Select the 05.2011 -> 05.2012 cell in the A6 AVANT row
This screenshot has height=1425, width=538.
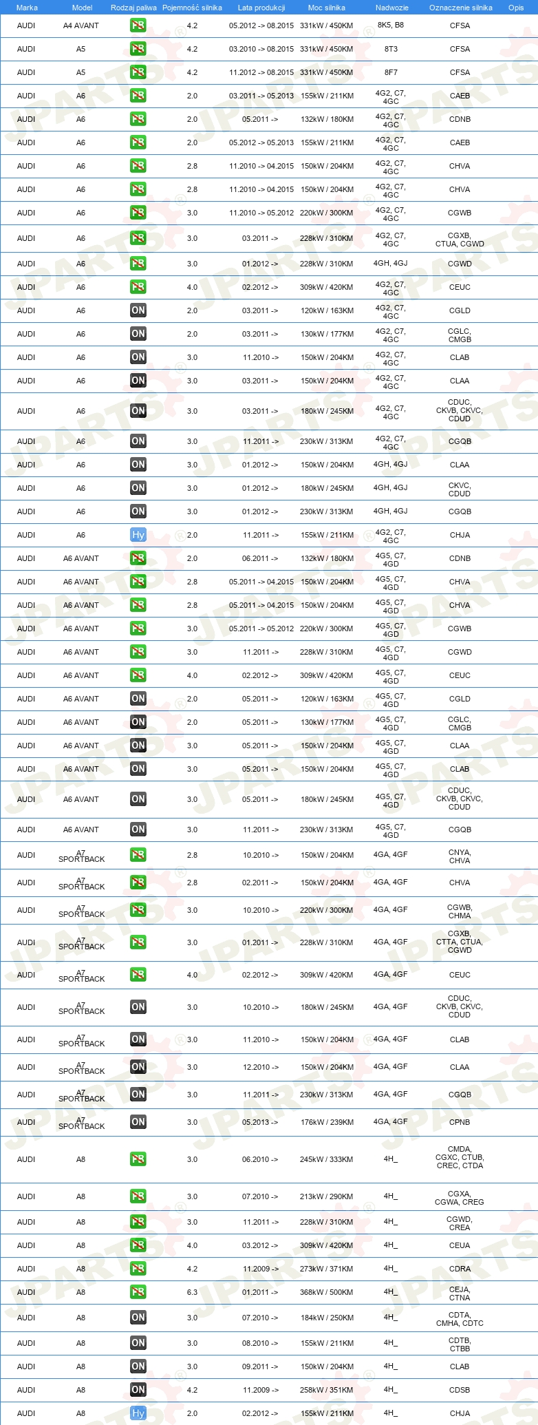point(261,629)
